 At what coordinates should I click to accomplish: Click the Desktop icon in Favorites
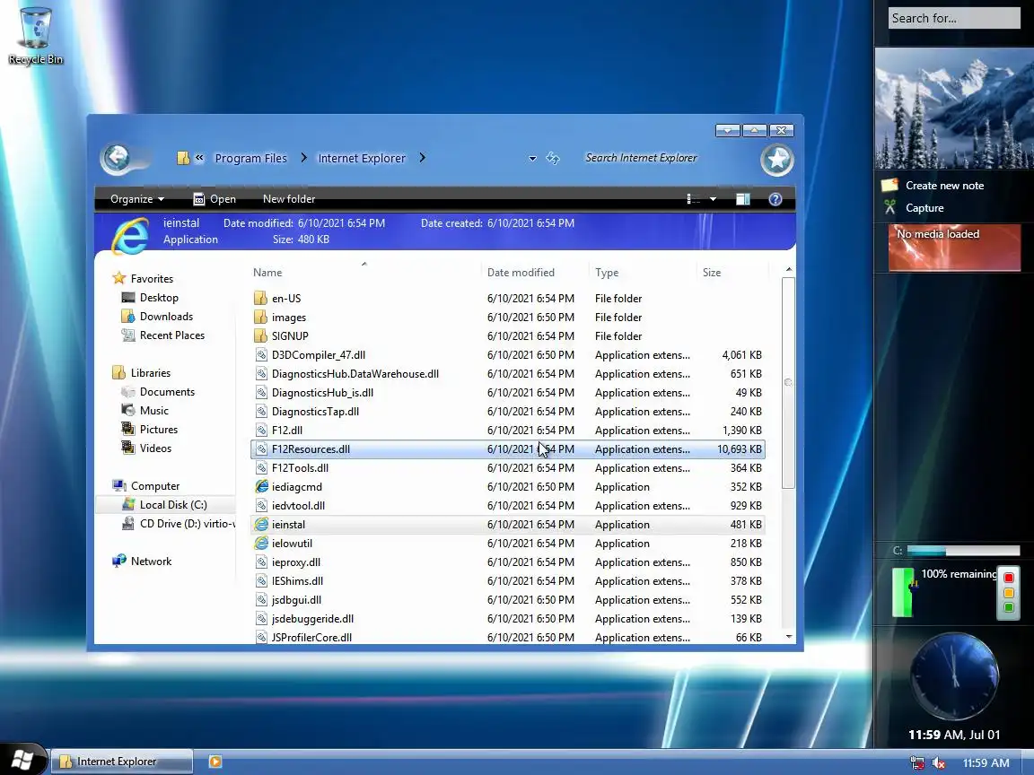[x=128, y=297]
